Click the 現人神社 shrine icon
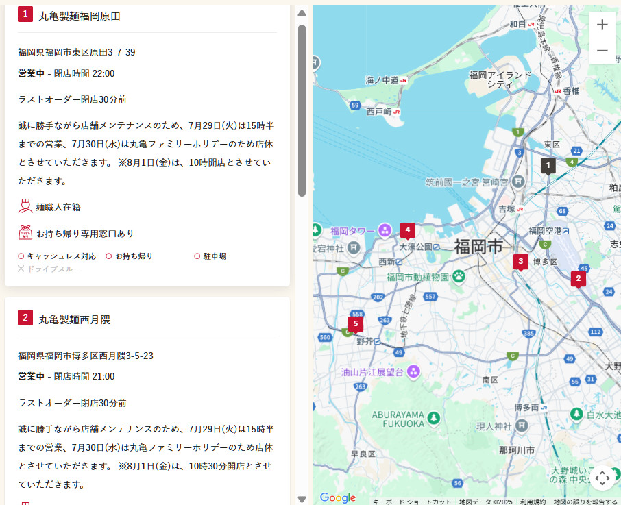621x505 pixels. (522, 426)
